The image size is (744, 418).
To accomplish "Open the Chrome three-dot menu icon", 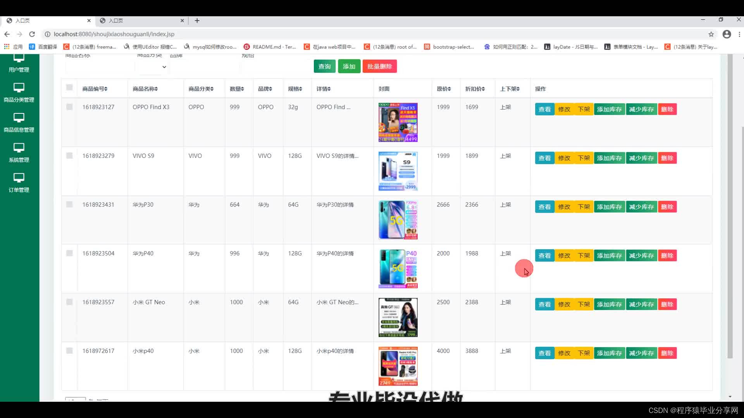I will click(739, 34).
